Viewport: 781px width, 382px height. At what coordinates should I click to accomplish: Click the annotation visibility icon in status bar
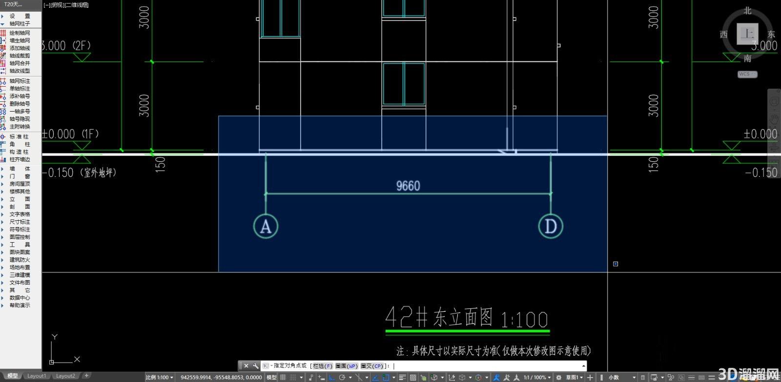tap(497, 377)
